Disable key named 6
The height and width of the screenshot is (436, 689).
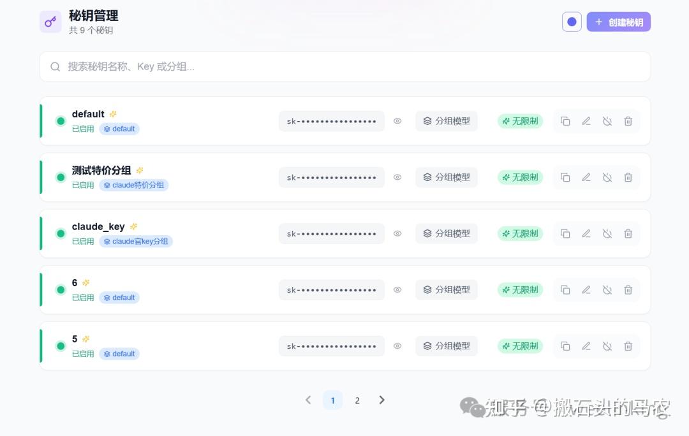(x=607, y=290)
